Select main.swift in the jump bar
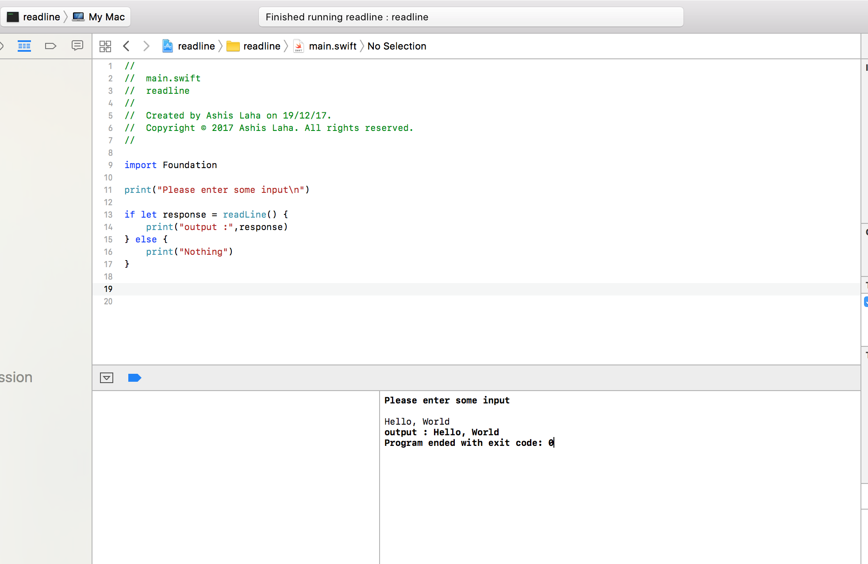The height and width of the screenshot is (564, 868). [x=325, y=46]
